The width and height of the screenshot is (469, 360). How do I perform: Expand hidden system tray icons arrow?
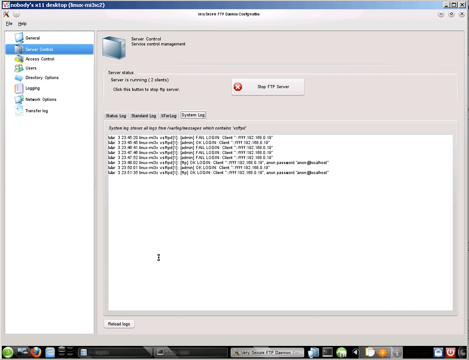[355, 353]
